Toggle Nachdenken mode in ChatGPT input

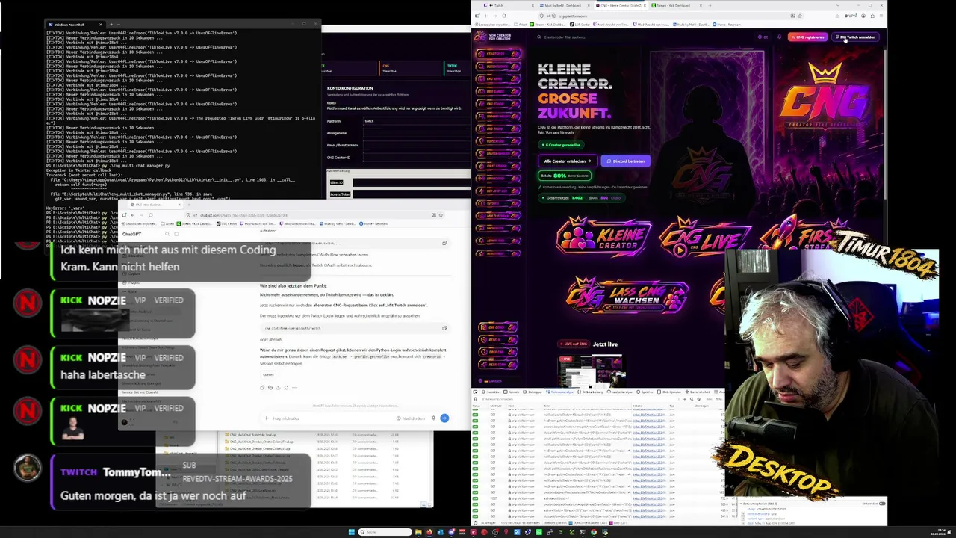click(412, 418)
